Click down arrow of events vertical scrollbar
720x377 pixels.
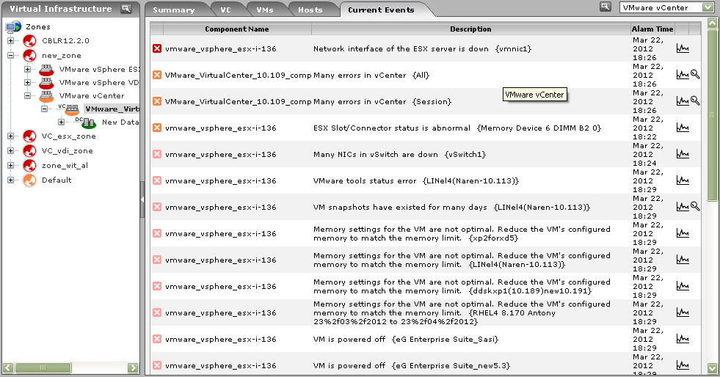pos(712,367)
